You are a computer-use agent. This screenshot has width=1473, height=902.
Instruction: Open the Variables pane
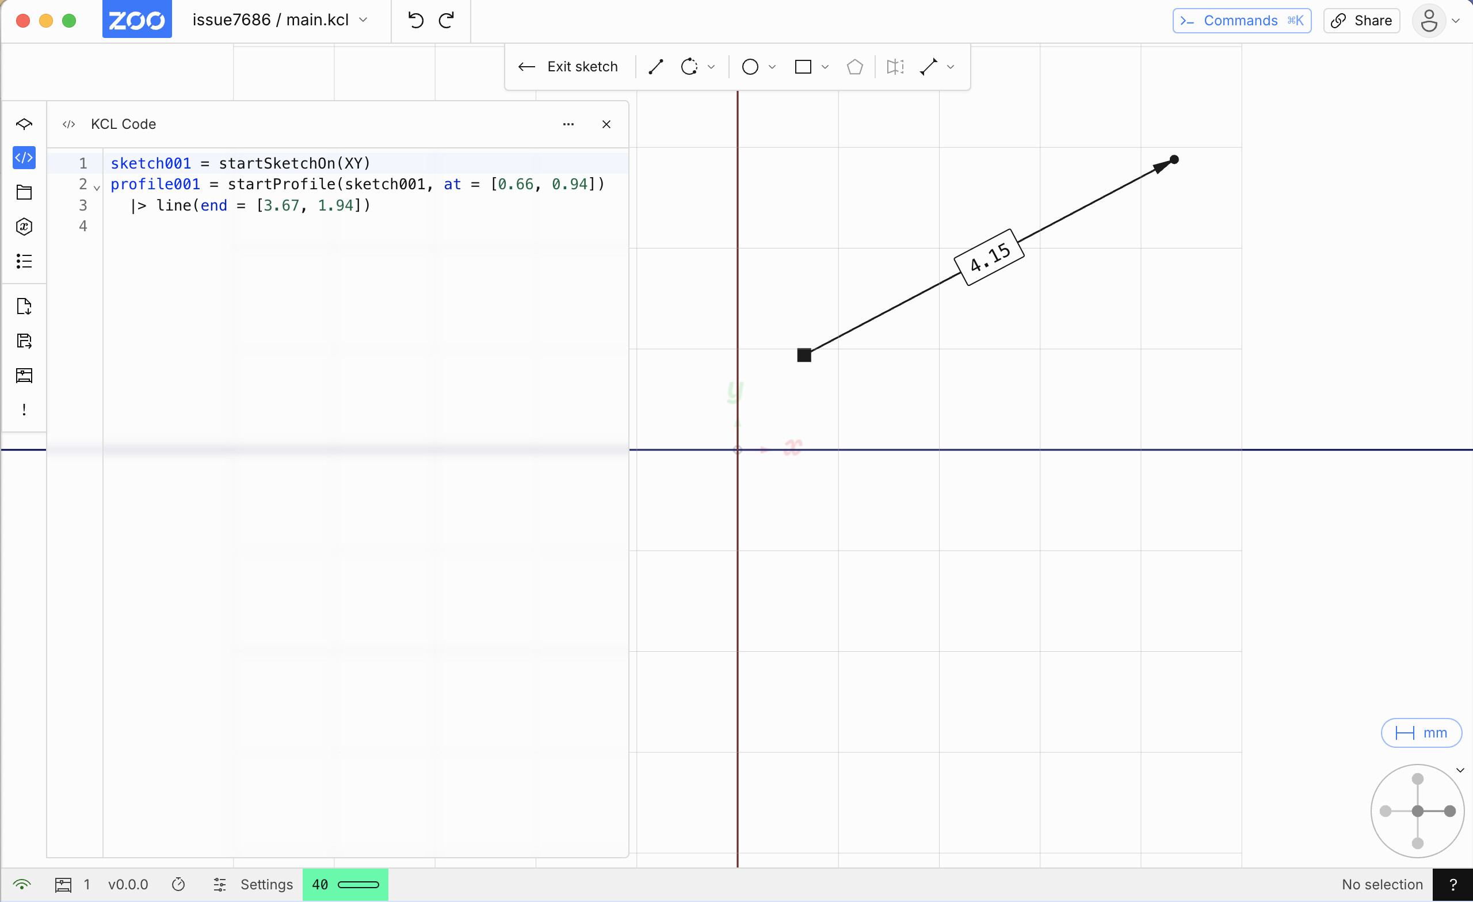click(x=24, y=227)
